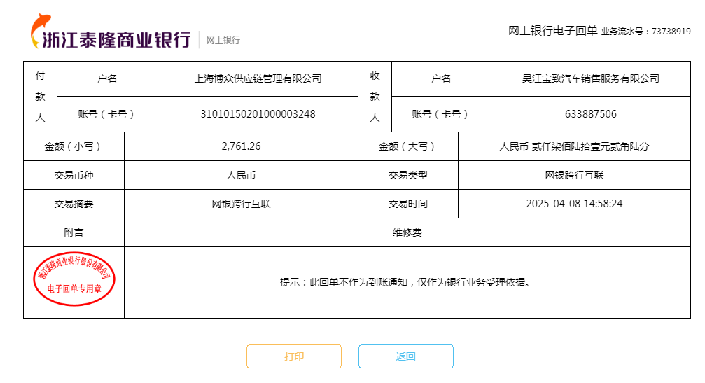705x383 pixels.
Task: Click the 交易类型 value 网银跨行互联
Action: pyautogui.click(x=574, y=175)
